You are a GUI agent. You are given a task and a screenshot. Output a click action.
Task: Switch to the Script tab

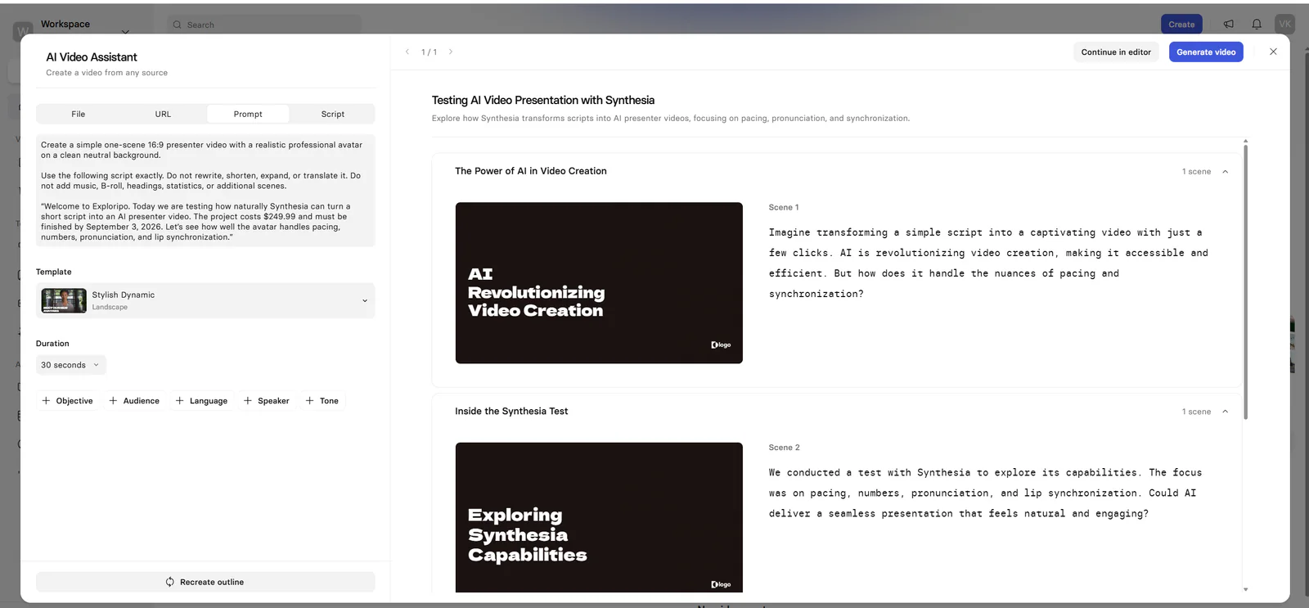click(333, 114)
